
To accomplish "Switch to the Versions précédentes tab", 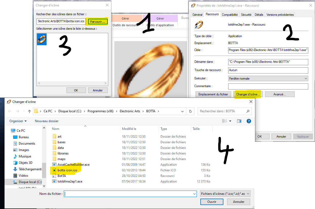I will click(x=280, y=15).
